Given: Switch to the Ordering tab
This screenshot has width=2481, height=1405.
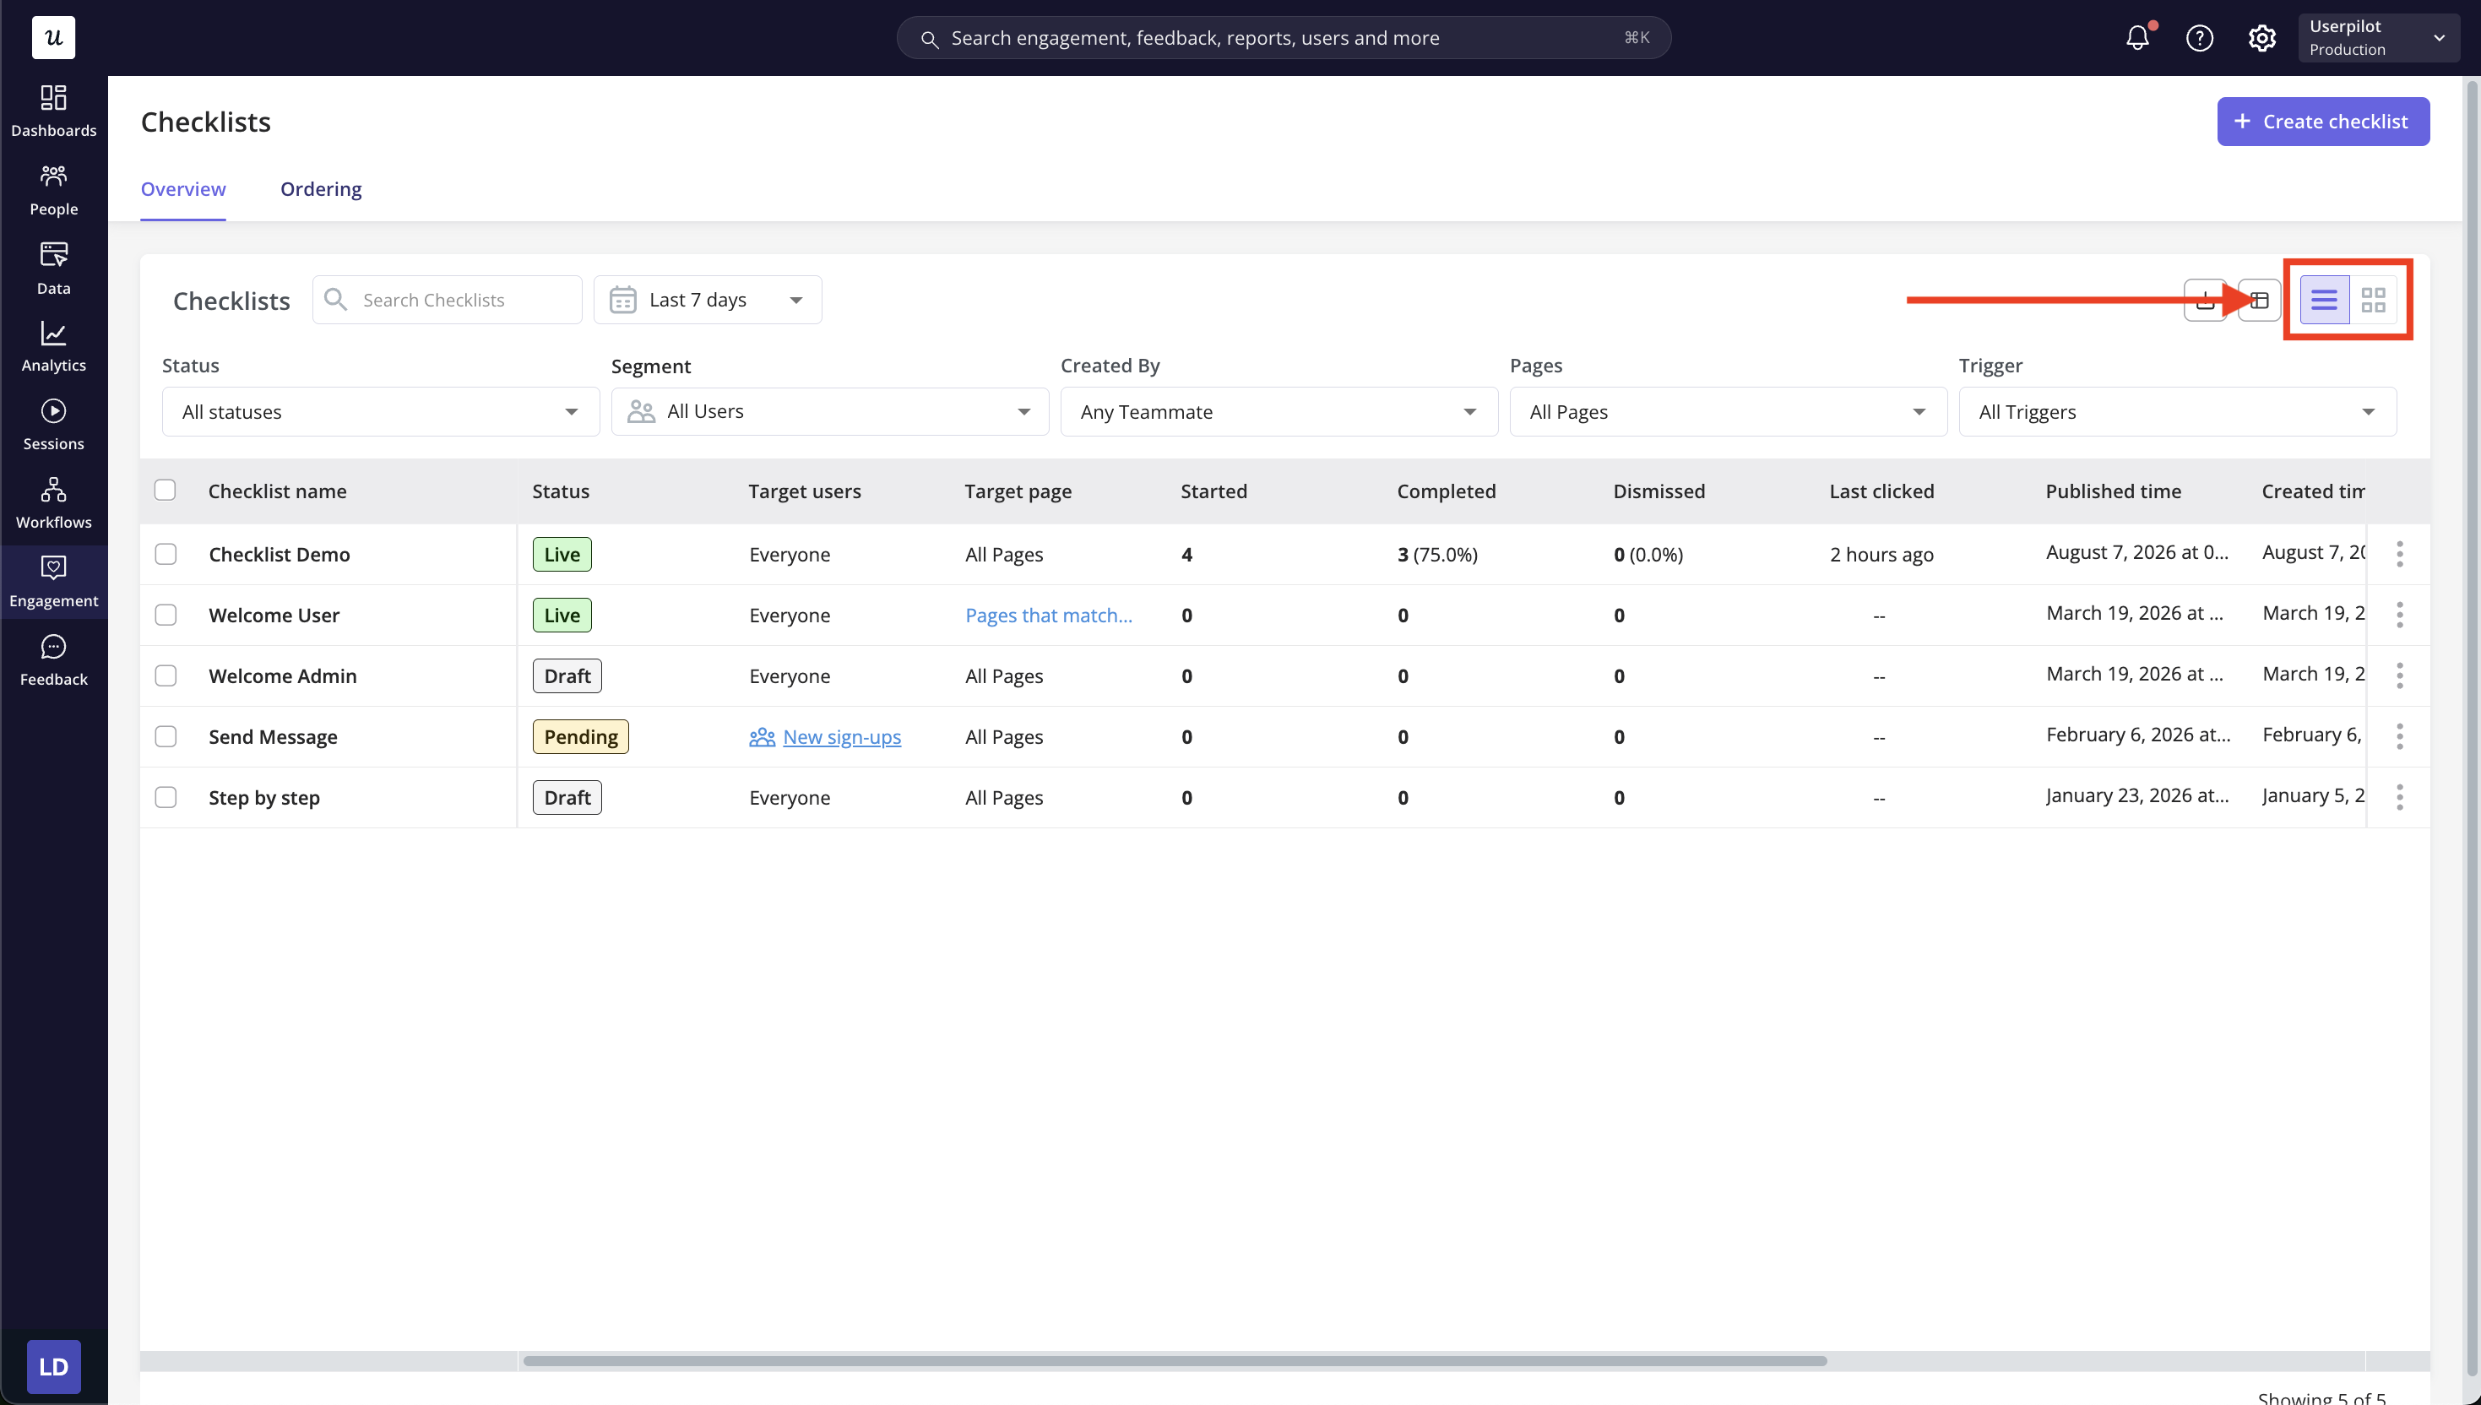Looking at the screenshot, I should (322, 189).
